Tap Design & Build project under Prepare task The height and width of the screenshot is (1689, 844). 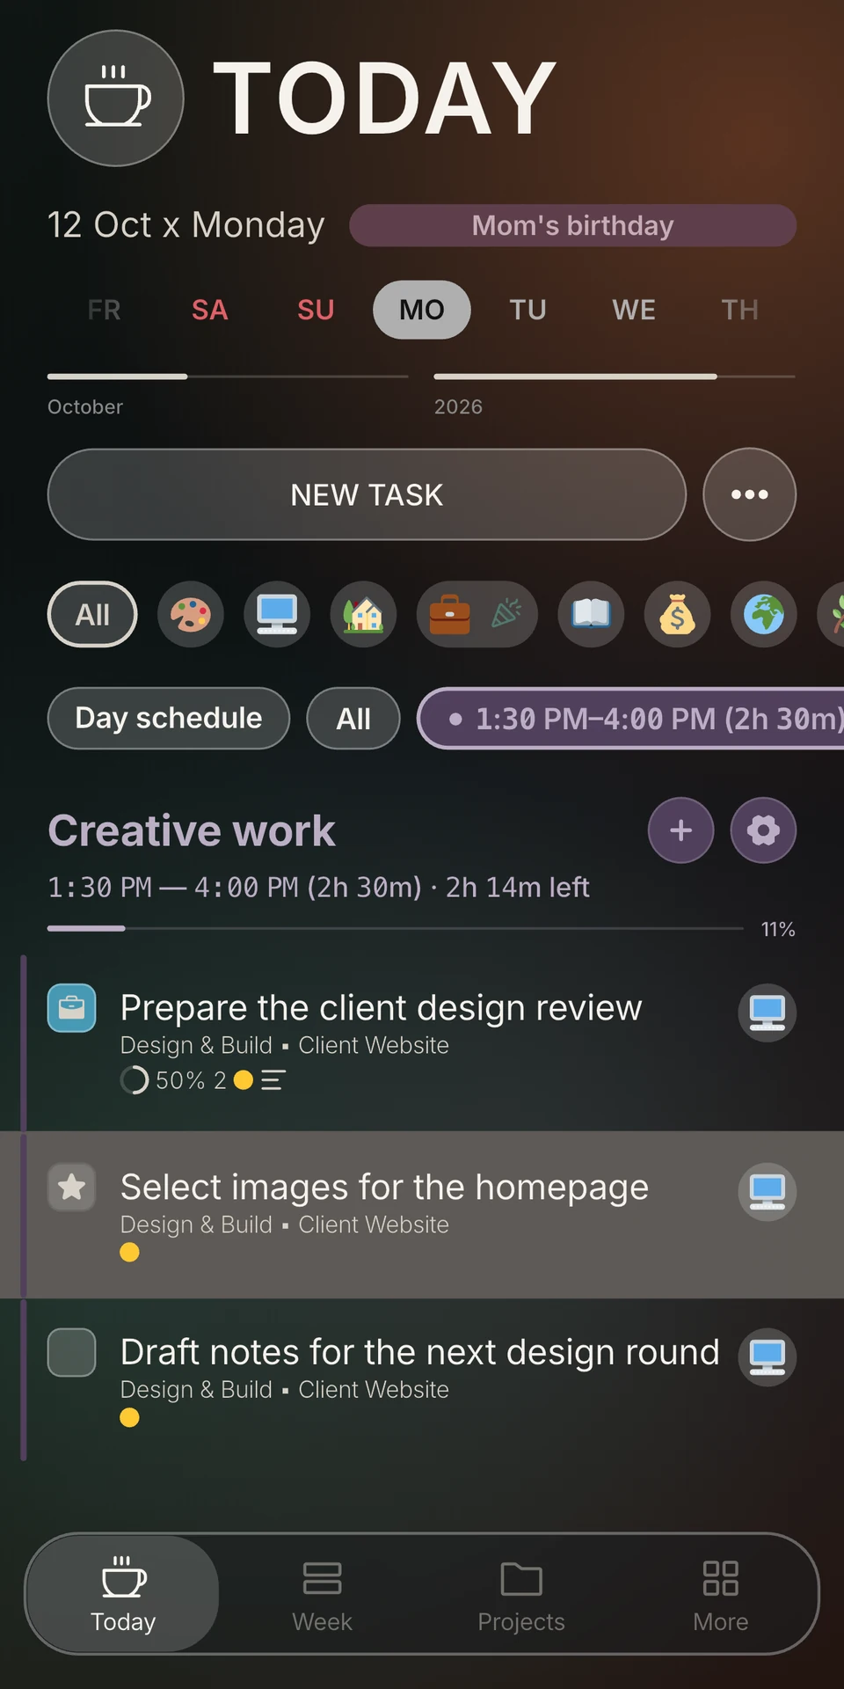196,1045
